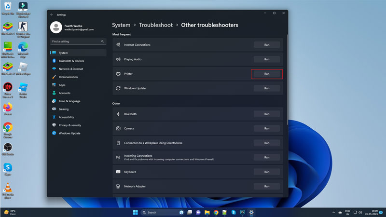
Task: Open Skype from the taskbar
Action: point(234,212)
